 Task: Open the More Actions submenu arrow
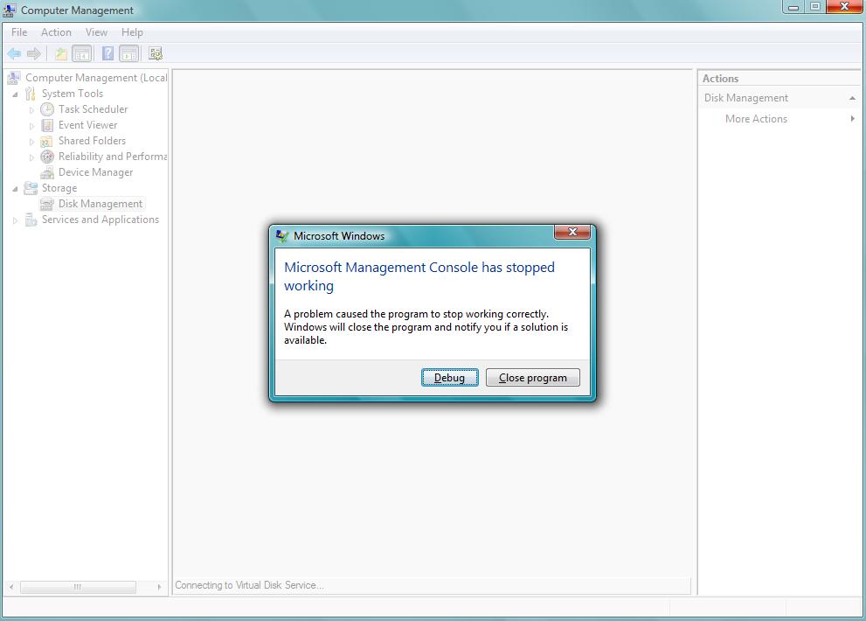(853, 118)
